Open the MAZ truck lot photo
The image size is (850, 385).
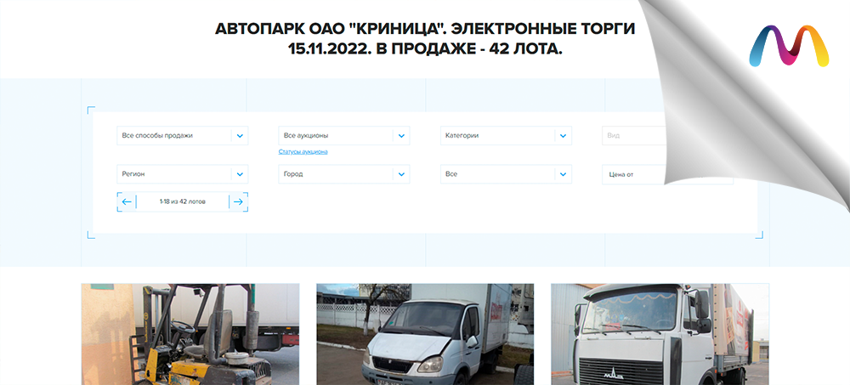click(660, 334)
